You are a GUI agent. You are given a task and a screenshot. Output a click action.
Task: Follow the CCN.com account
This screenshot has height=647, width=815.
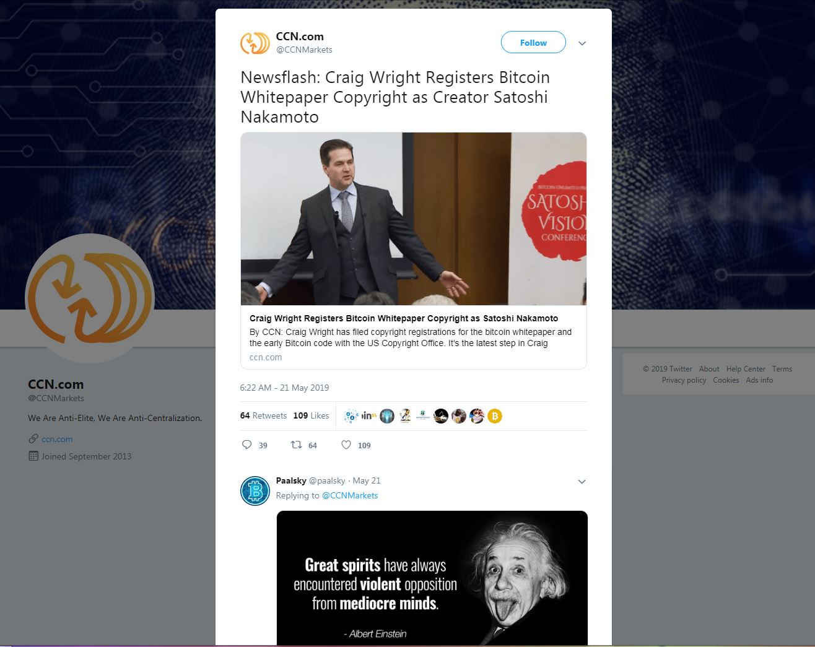[x=533, y=42]
